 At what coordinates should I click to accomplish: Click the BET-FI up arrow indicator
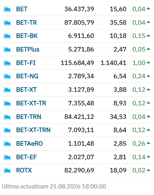pyautogui.click(x=148, y=62)
